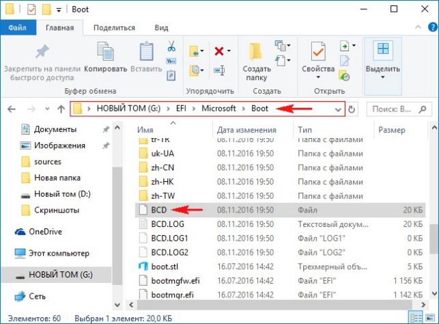The image size is (439, 324).
Task: Click НОВЫЙ ТОМ (G:) in breadcrumb
Action: click(x=128, y=109)
